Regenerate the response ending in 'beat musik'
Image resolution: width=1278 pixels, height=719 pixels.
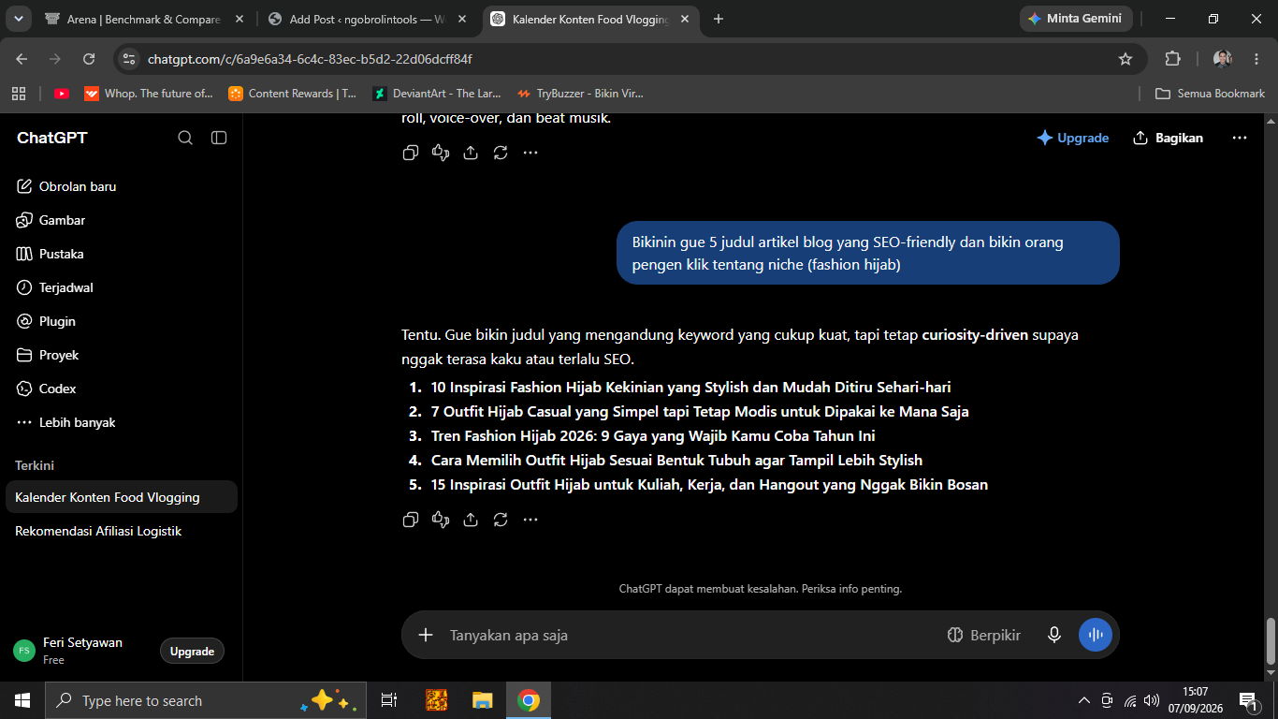(501, 153)
